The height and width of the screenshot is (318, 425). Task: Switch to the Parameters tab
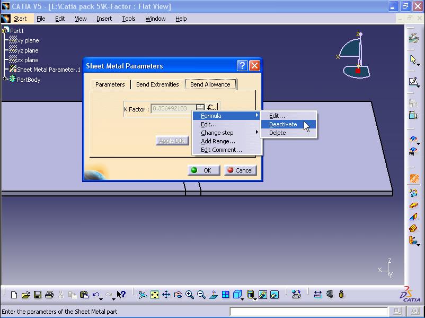(x=110, y=84)
